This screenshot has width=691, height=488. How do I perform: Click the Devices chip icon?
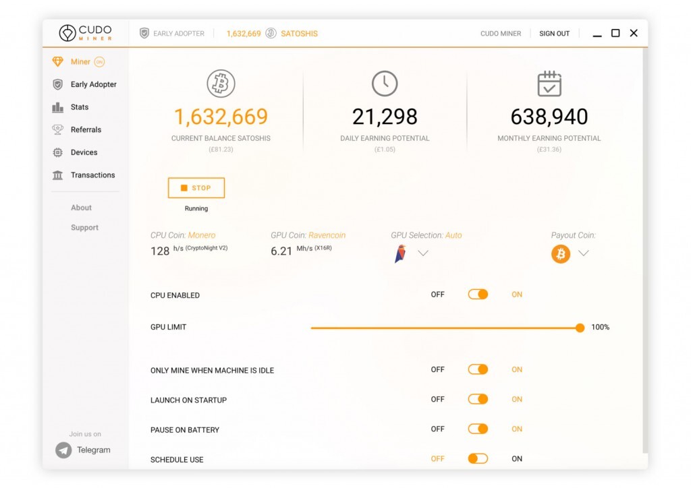coord(58,152)
